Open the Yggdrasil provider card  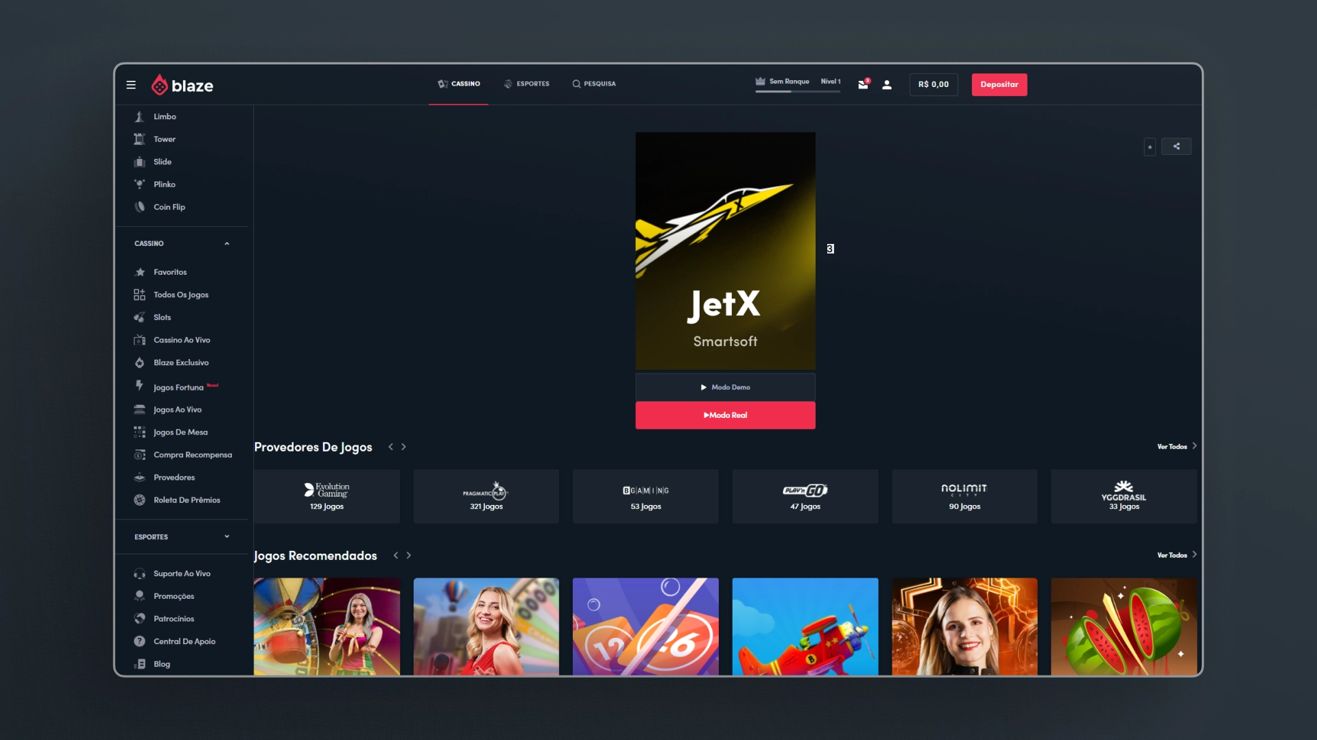click(x=1124, y=497)
